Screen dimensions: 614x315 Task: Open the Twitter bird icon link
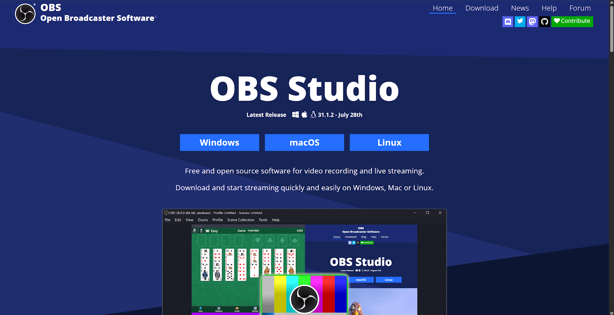click(x=520, y=21)
